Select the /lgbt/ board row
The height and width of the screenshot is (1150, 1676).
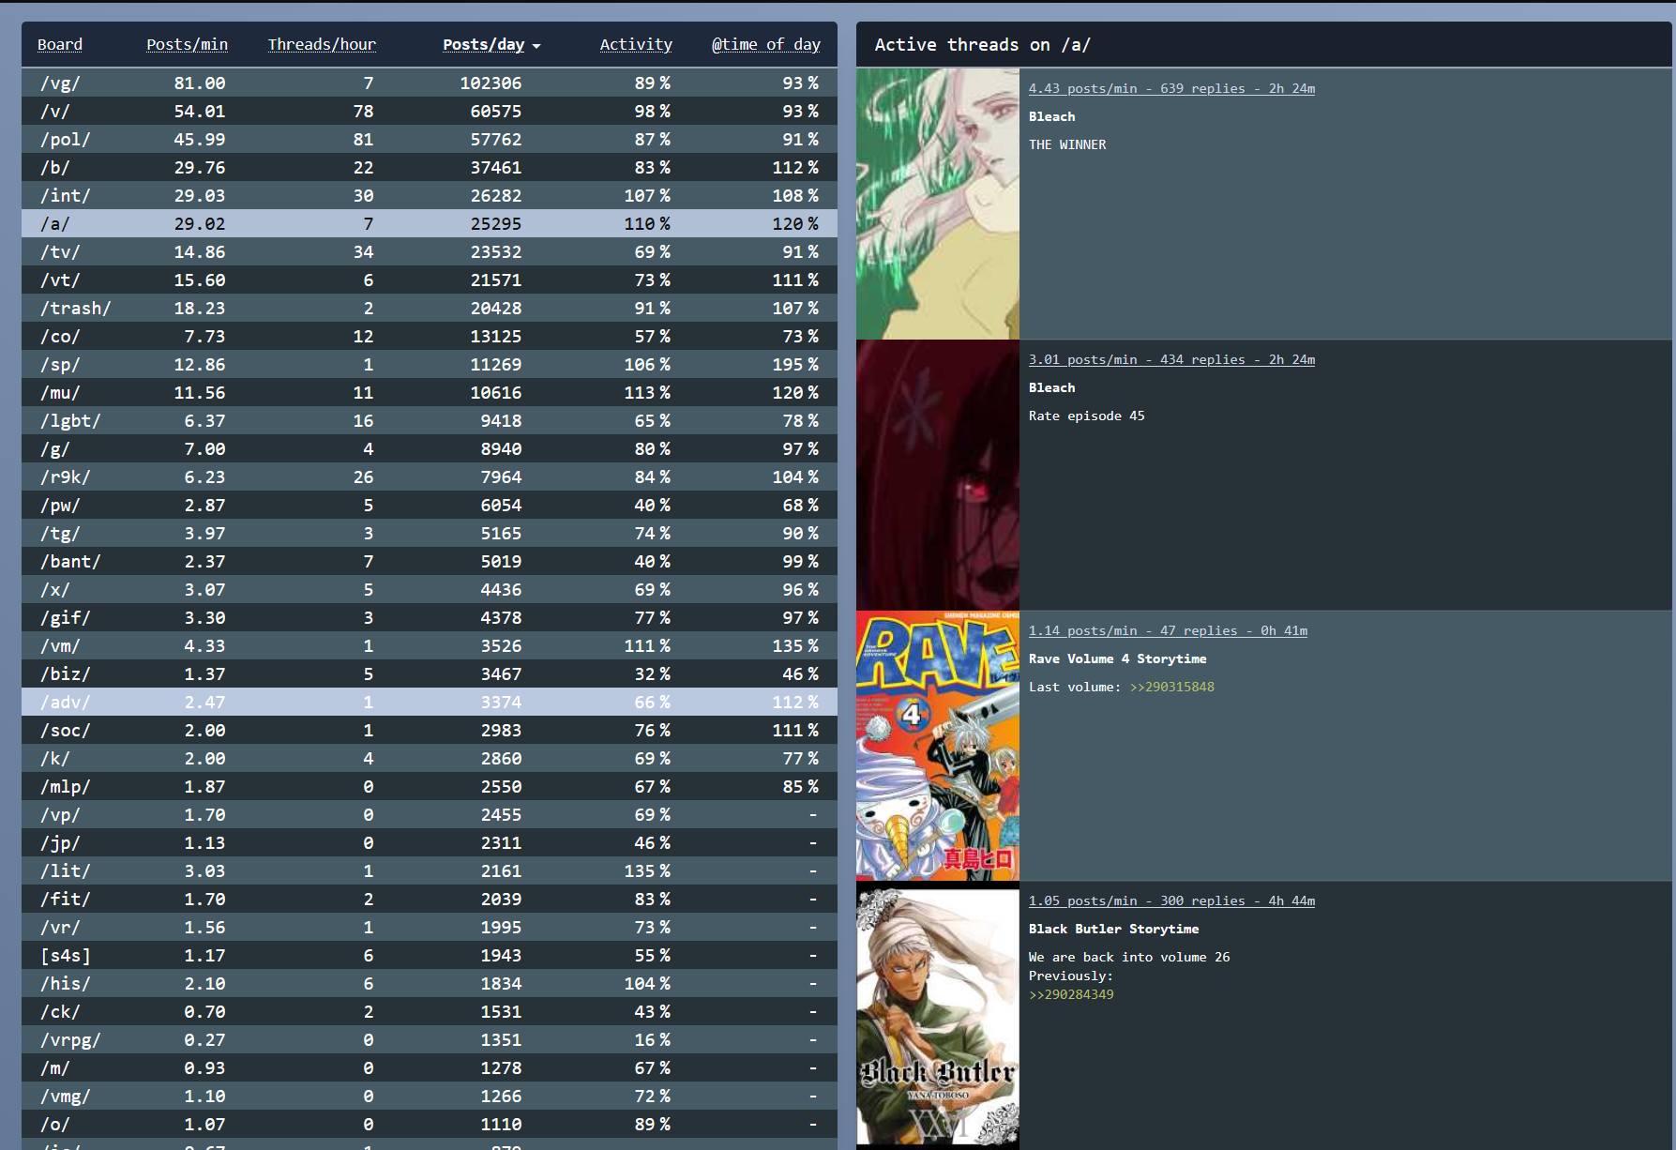click(430, 420)
